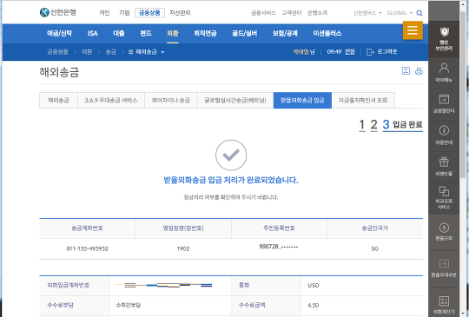This screenshot has width=469, height=317.
Task: Open the 골드/실버 navigation menu
Action: coord(245,33)
